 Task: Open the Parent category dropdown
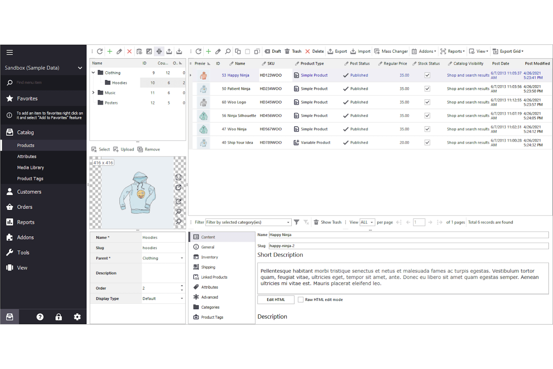click(182, 258)
